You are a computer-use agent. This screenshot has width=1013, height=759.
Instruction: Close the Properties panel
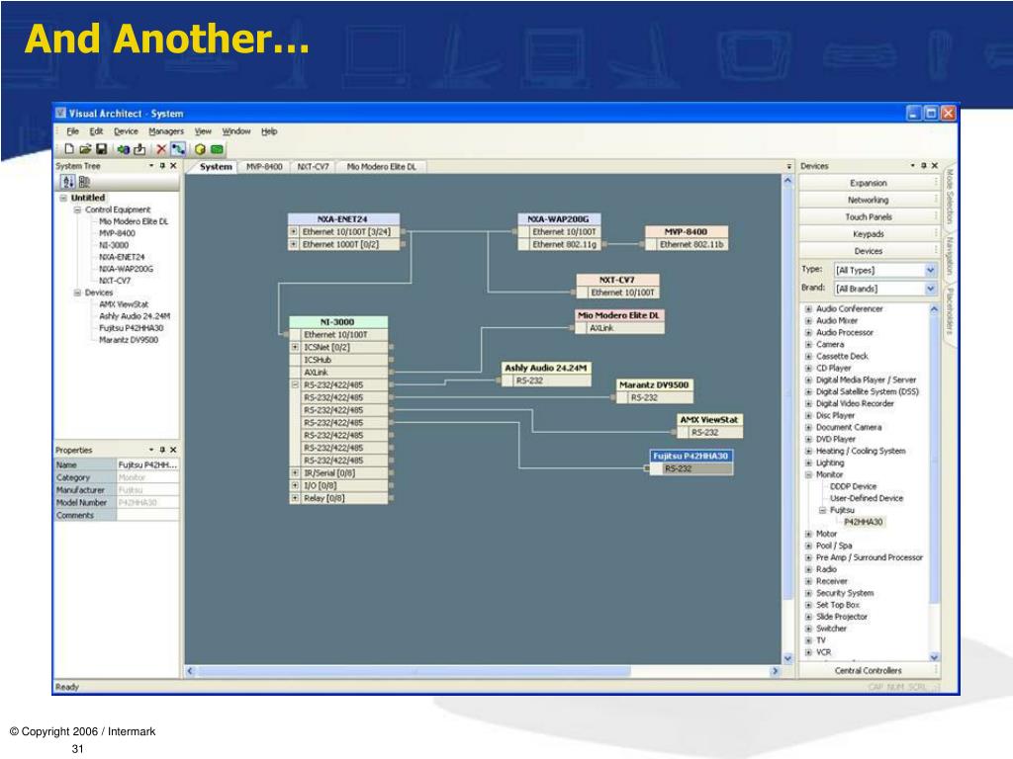click(x=173, y=450)
